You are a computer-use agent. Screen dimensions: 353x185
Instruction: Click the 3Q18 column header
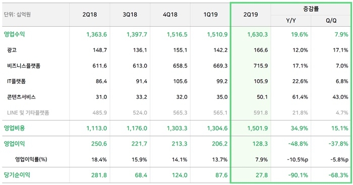tap(130, 15)
